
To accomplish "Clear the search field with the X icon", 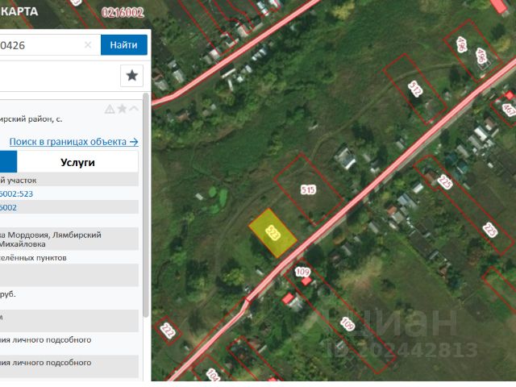I will 88,45.
